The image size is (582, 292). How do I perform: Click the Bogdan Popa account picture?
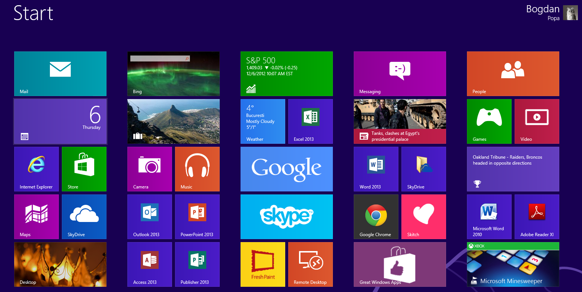coord(570,13)
